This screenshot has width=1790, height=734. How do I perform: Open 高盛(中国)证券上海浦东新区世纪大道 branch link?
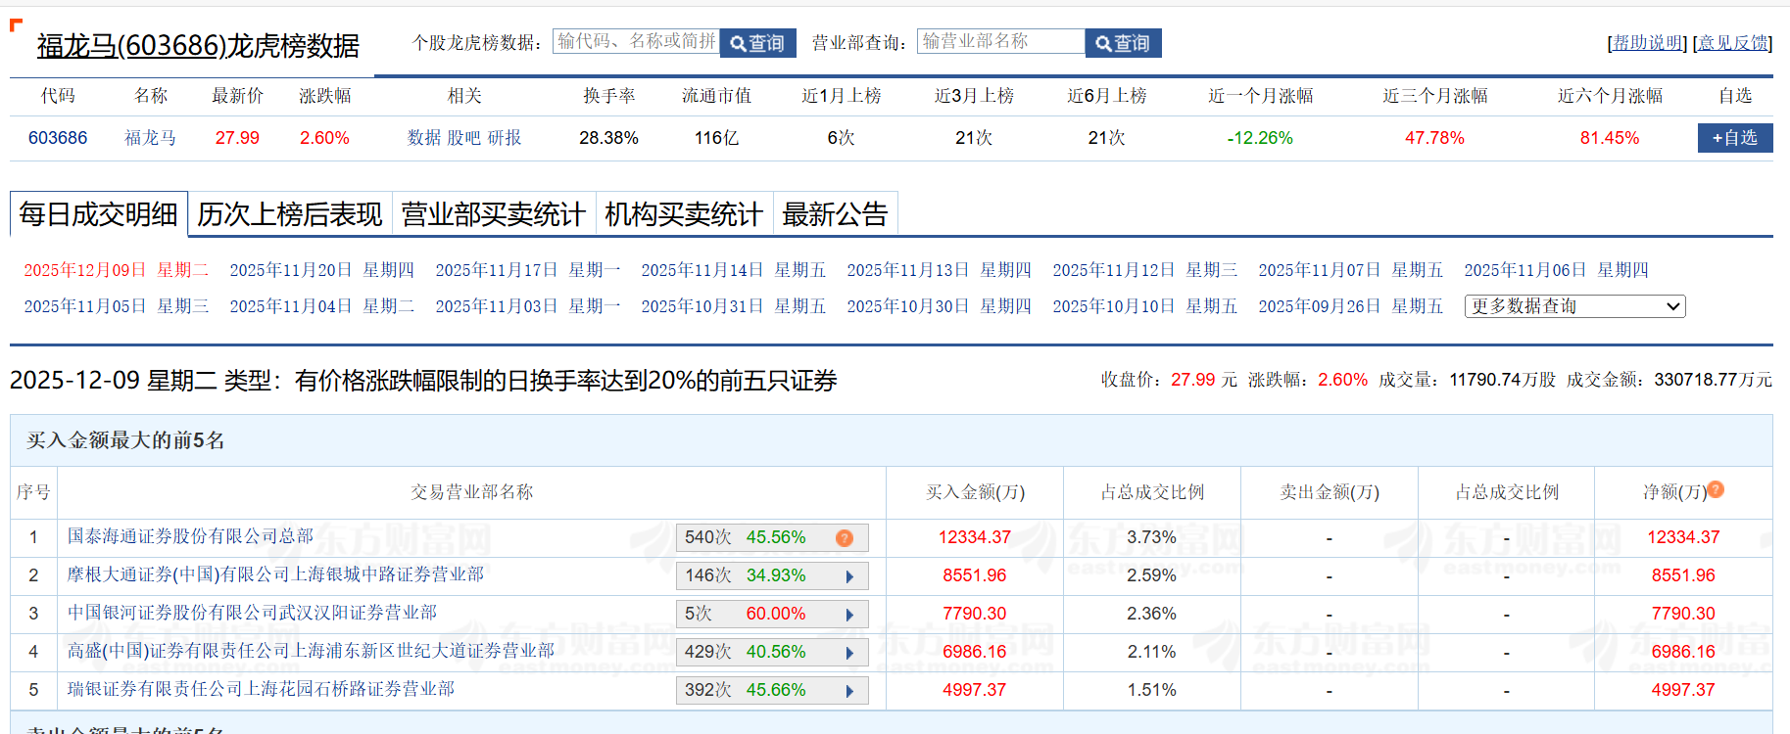(311, 651)
